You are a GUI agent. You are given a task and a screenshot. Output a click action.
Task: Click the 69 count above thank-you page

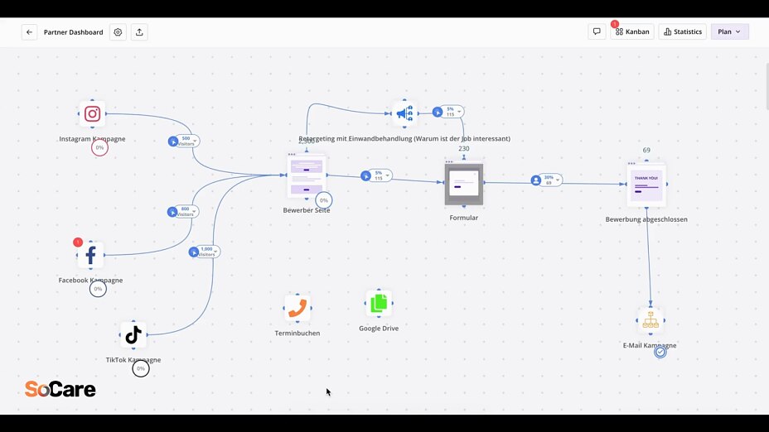[x=646, y=150]
